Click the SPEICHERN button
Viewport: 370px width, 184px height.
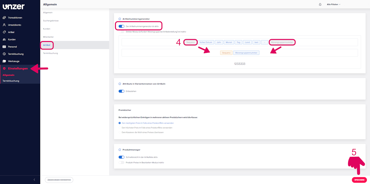[x=359, y=179]
